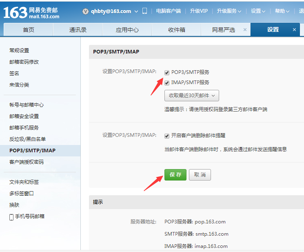Open 手机号码邮箱 in the sidebar
The height and width of the screenshot is (252, 304).
[x=30, y=216]
